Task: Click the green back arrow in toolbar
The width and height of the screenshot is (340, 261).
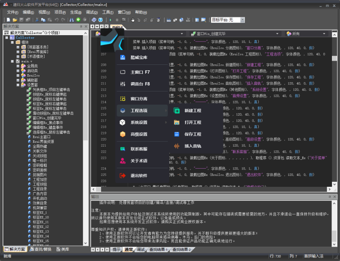Action: pyautogui.click(x=78, y=20)
